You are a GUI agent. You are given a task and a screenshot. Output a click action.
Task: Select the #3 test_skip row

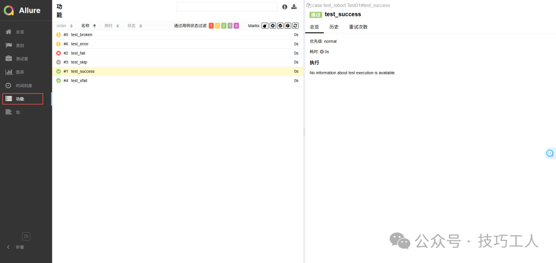(178, 62)
